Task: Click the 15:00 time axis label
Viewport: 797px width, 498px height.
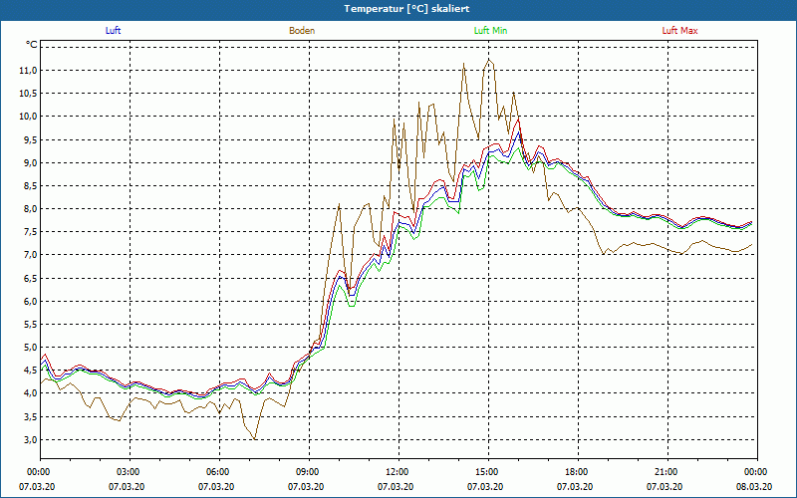Action: (x=488, y=472)
